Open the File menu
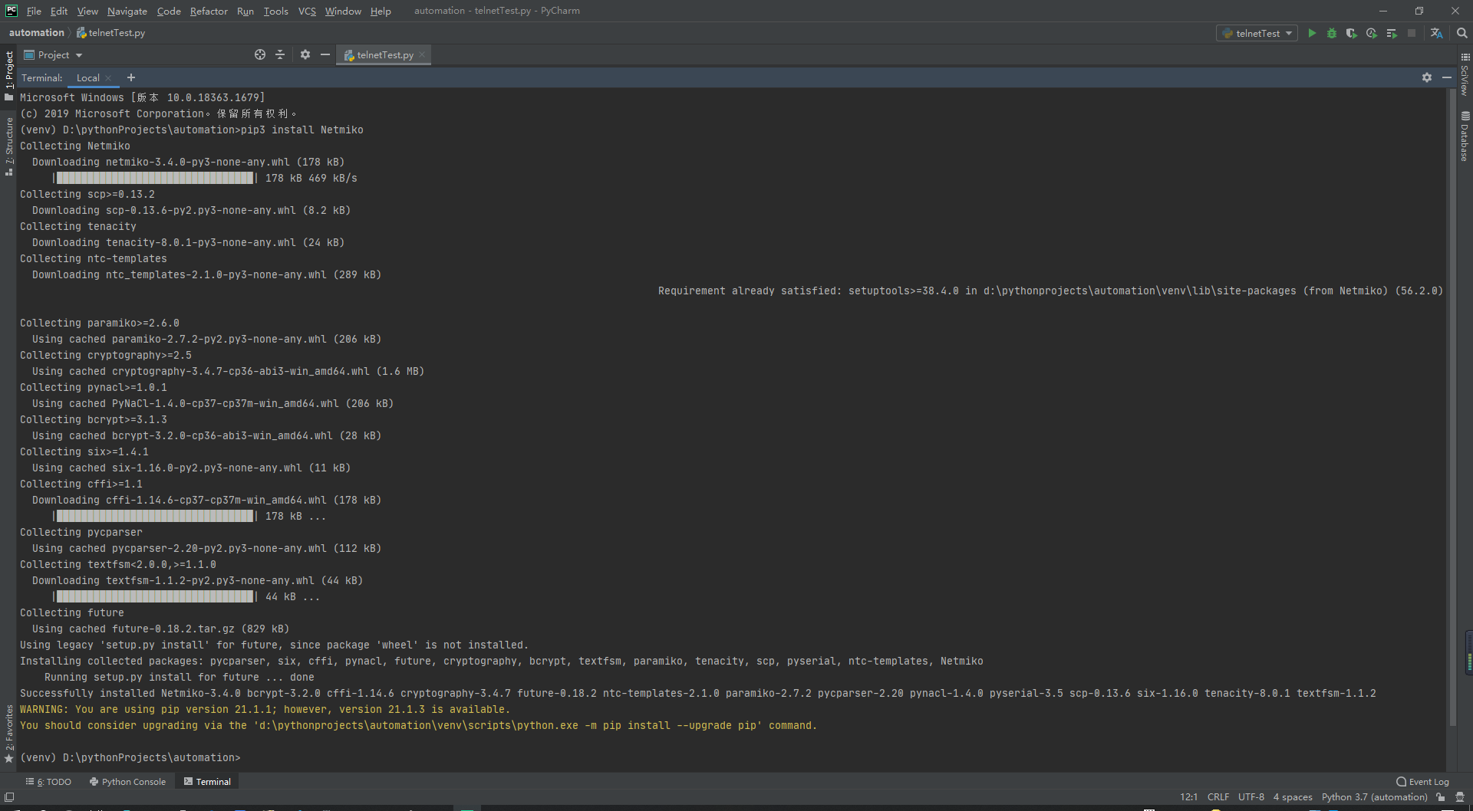Image resolution: width=1473 pixels, height=811 pixels. click(34, 11)
